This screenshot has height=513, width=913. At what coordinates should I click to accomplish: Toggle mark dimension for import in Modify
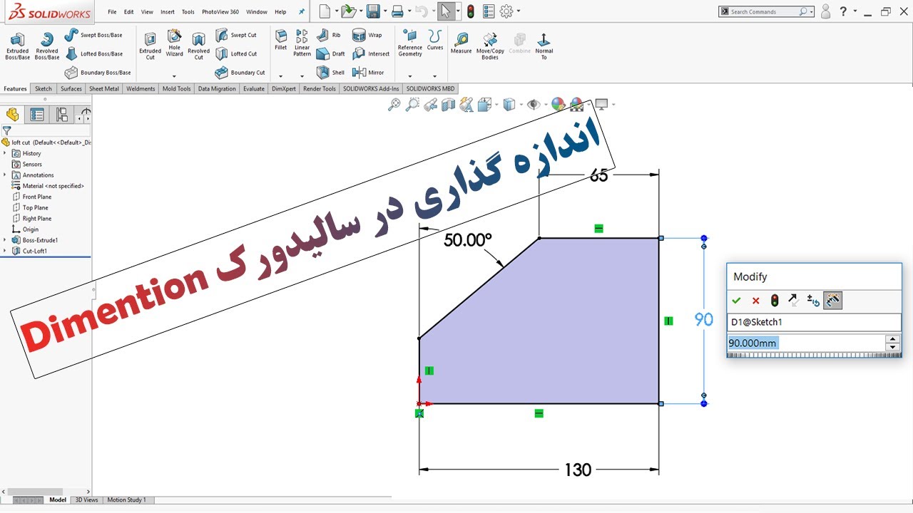(x=832, y=301)
